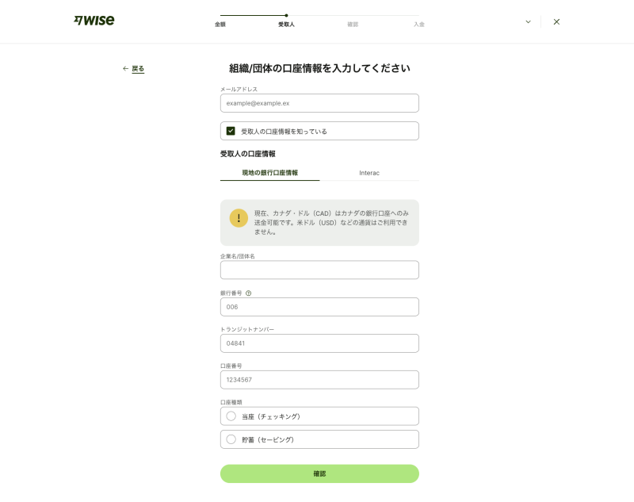
Task: Click the yellow warning exclamation icon
Action: coord(239,218)
